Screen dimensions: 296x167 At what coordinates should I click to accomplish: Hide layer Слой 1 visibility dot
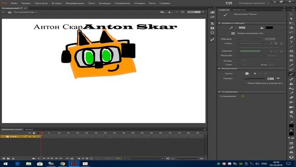click(30, 136)
